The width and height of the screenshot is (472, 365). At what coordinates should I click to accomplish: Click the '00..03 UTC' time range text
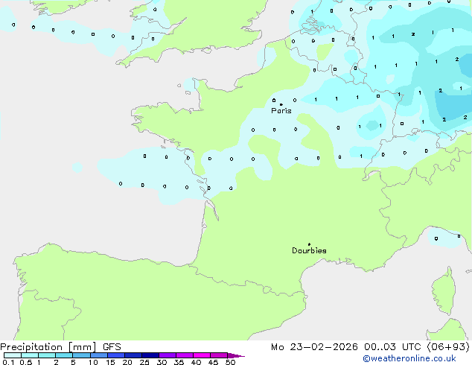click(x=392, y=347)
